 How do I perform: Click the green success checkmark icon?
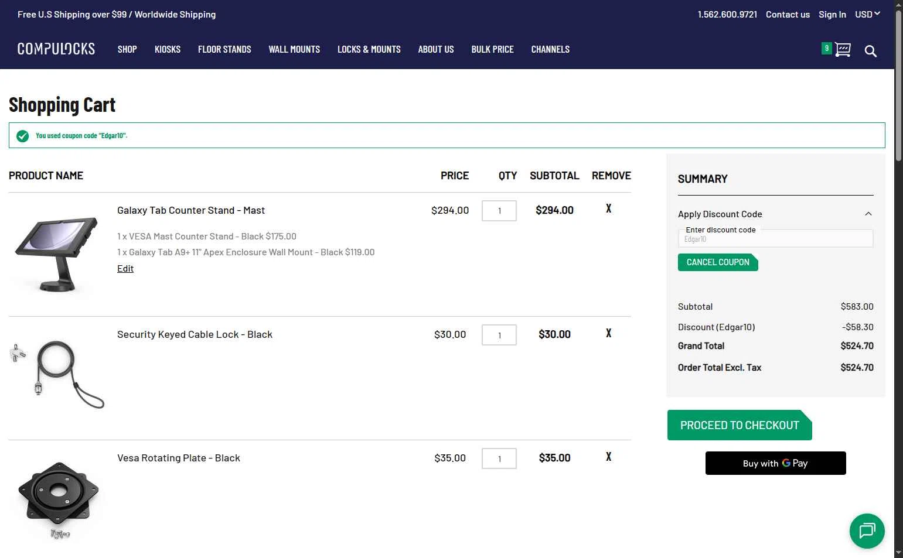(23, 136)
